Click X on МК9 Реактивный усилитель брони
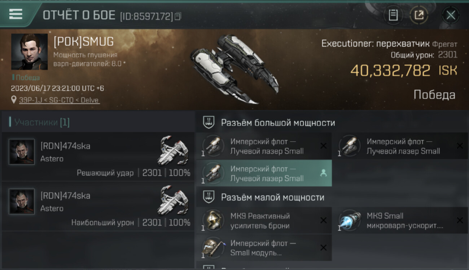Viewport: 469px width, 270px height. pyautogui.click(x=324, y=220)
